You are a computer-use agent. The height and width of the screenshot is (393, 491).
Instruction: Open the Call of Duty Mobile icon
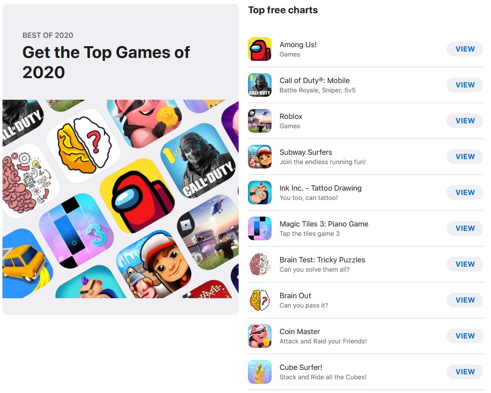pos(260,85)
